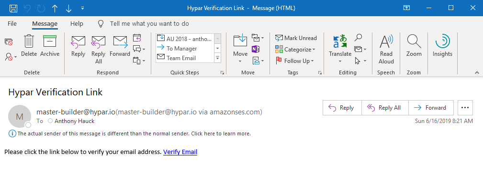Open Insights panel
Screen dimensions: 483x195
tap(442, 46)
